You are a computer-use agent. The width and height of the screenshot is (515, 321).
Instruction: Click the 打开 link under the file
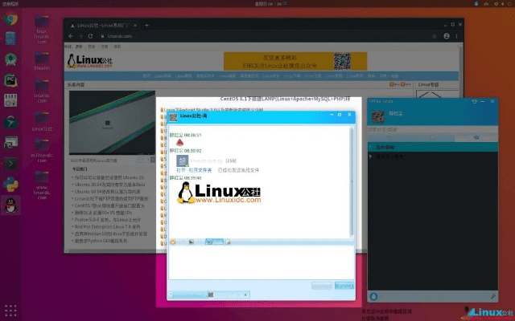point(180,170)
